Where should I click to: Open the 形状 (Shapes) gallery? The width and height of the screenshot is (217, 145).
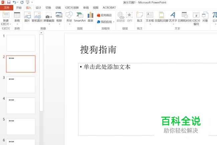(x=69, y=17)
